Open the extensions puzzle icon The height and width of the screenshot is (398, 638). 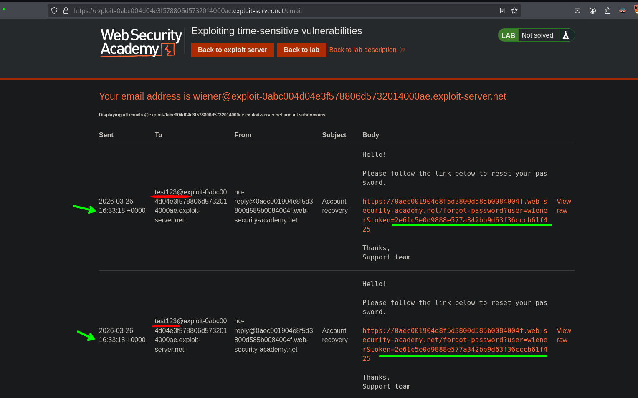point(608,10)
